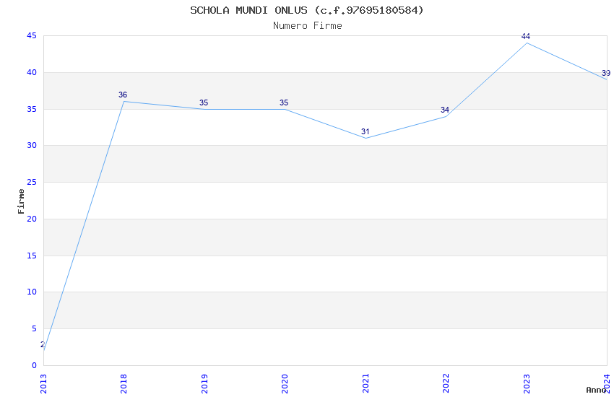Click the y-axis tick label 5
The height and width of the screenshot is (397, 614).
[35, 328]
